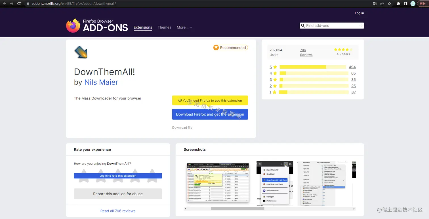Open author Nils Maier's profile
429x219 pixels.
click(101, 82)
